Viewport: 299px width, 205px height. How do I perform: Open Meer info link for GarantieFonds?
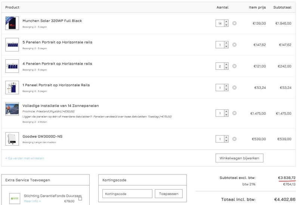pos(32,201)
